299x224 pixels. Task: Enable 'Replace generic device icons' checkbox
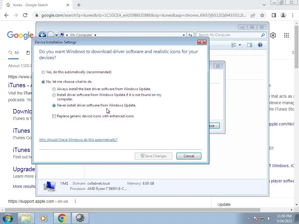coord(54,116)
